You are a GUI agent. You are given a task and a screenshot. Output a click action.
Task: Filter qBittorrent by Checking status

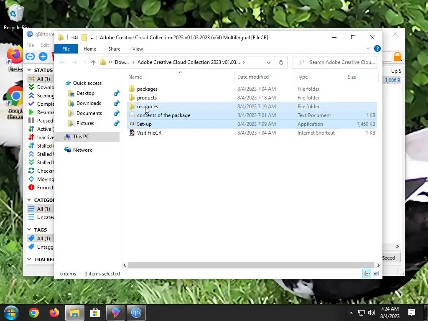pos(41,171)
